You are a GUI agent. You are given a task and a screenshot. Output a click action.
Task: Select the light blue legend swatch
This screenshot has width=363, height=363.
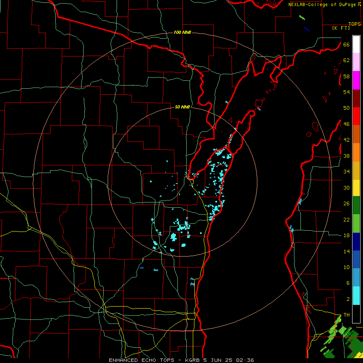coord(356,277)
